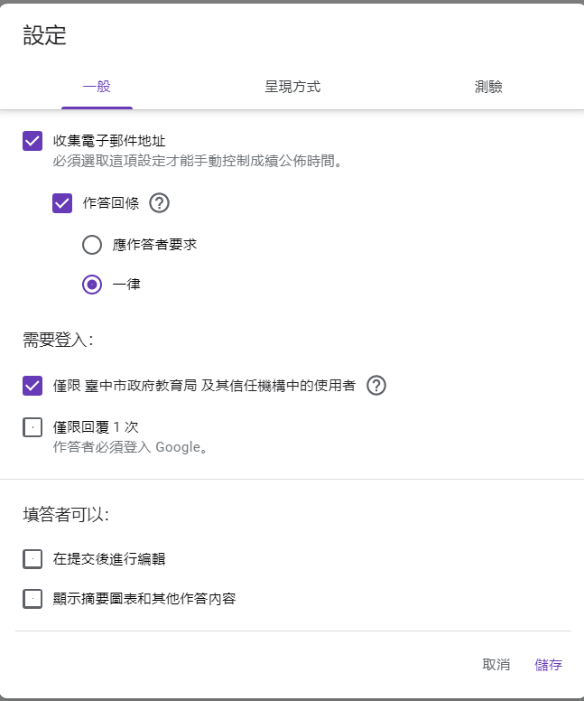Uncheck 僅限臺中市政府教育局使用者 checkbox

[x=32, y=386]
